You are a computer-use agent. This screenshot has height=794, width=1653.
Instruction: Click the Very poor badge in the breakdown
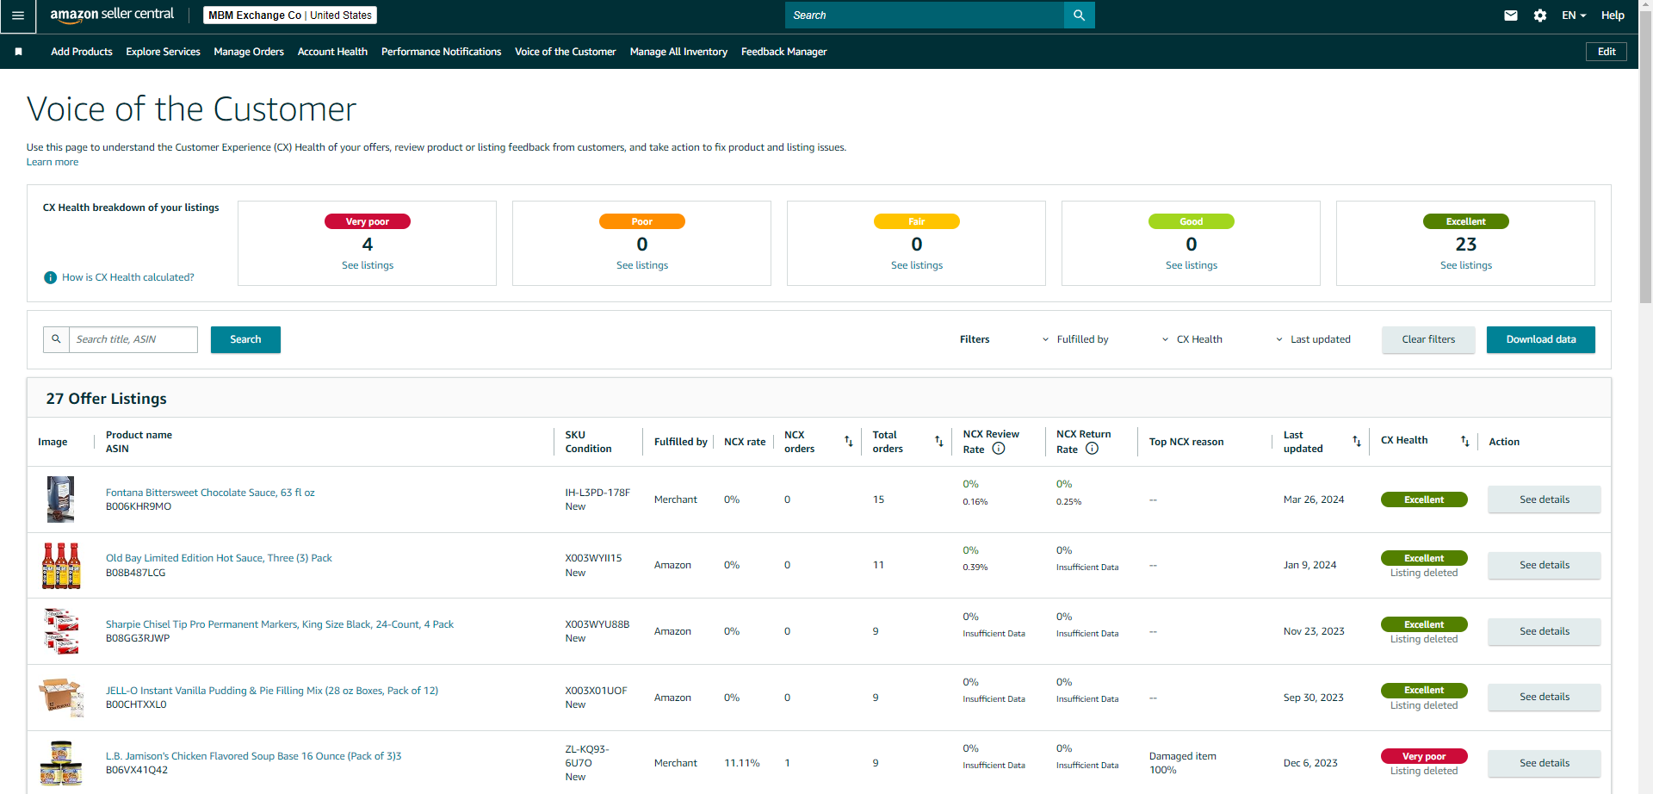368,221
